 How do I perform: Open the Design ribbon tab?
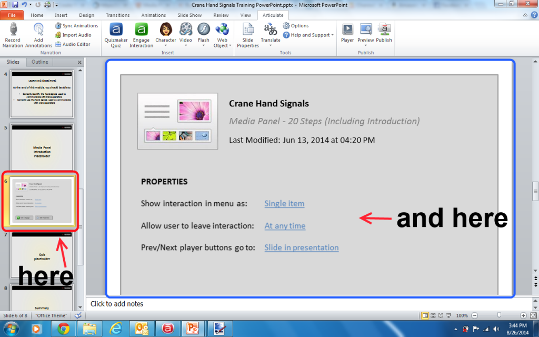tap(87, 15)
